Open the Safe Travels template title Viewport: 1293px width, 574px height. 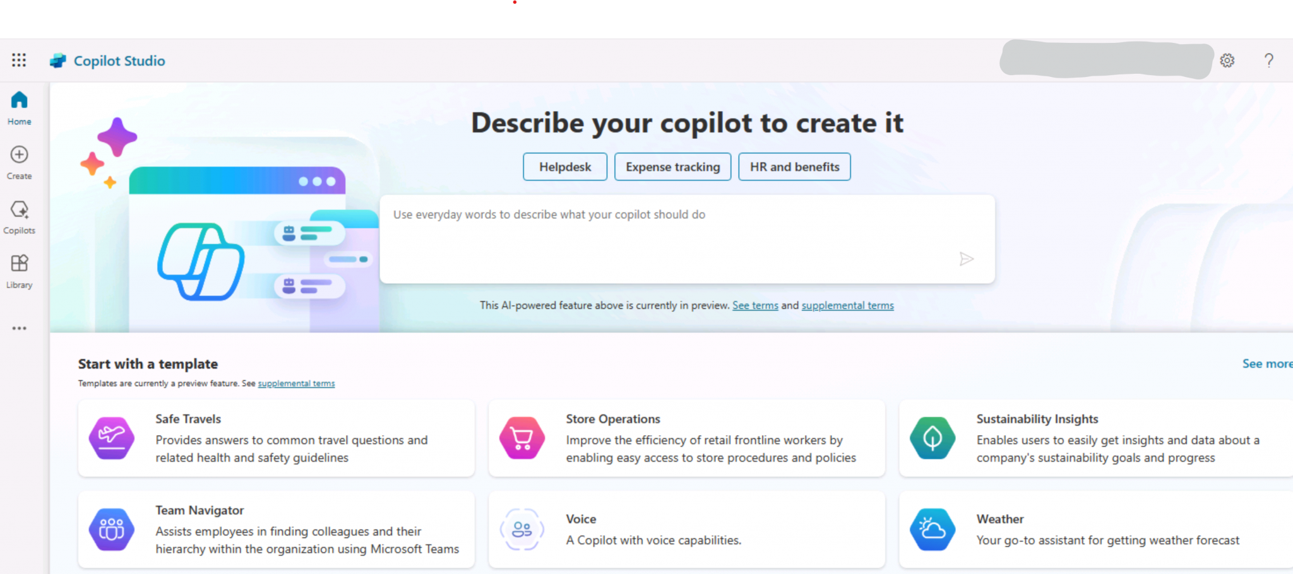pos(188,419)
